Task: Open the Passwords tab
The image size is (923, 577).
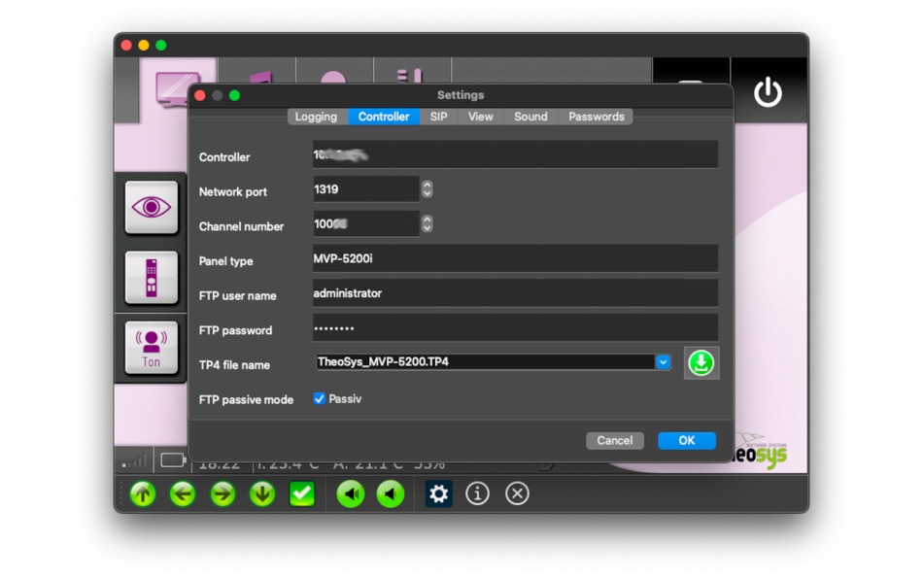Action: tap(596, 117)
